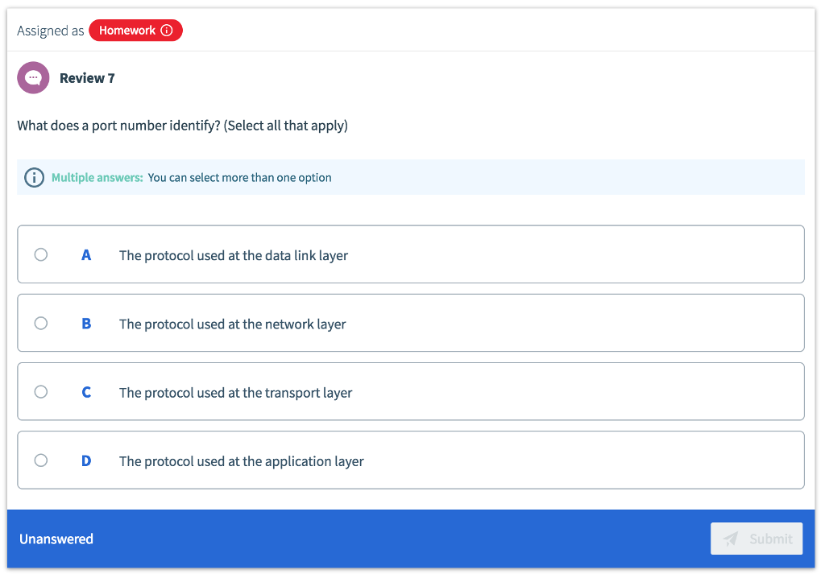
Task: Click the info circle in the Multiple answers banner
Action: (x=34, y=177)
